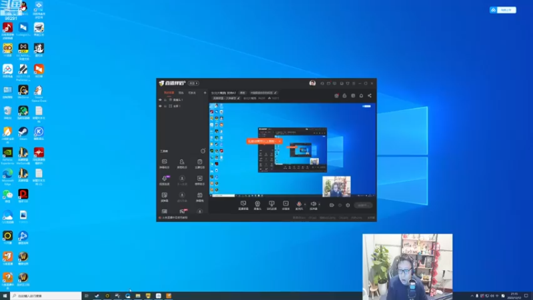Open the Windows Start menu
The height and width of the screenshot is (300, 533).
coord(5,296)
